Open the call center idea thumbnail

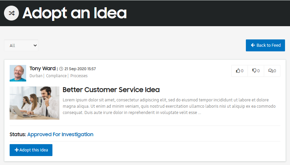35,103
